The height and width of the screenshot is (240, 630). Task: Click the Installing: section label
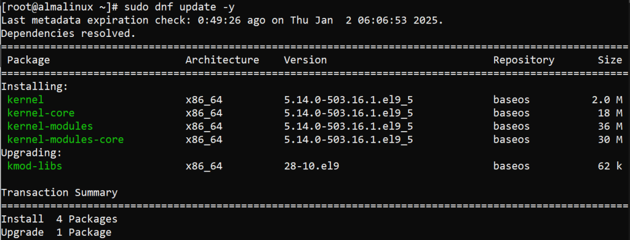click(x=34, y=86)
